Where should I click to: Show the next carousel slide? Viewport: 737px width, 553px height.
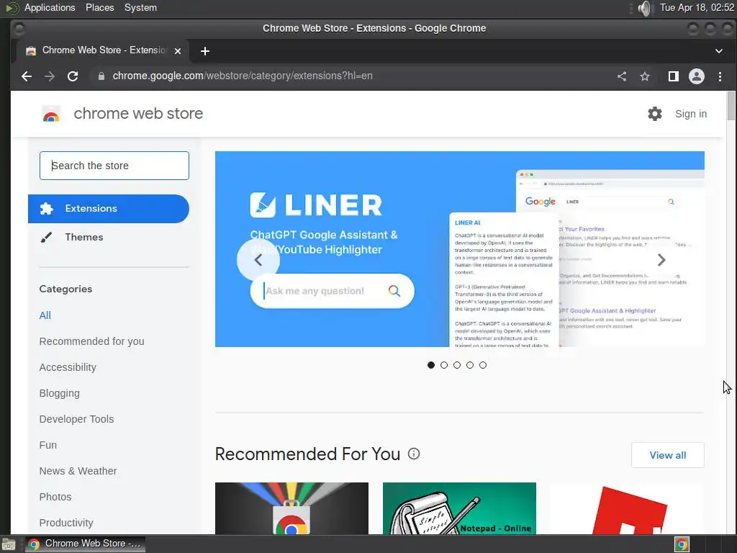tap(661, 260)
